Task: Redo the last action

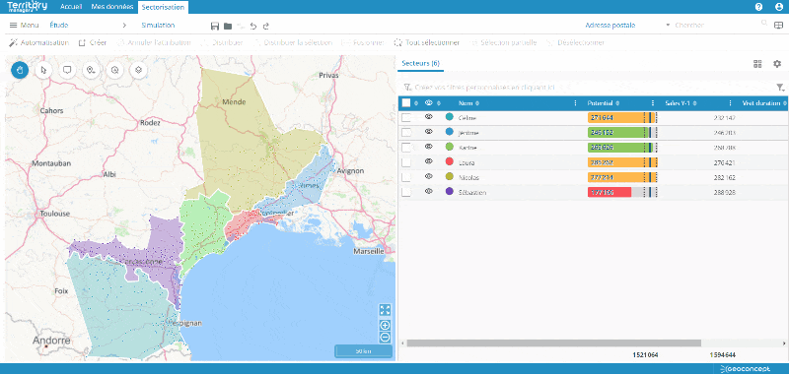Action: coord(265,26)
